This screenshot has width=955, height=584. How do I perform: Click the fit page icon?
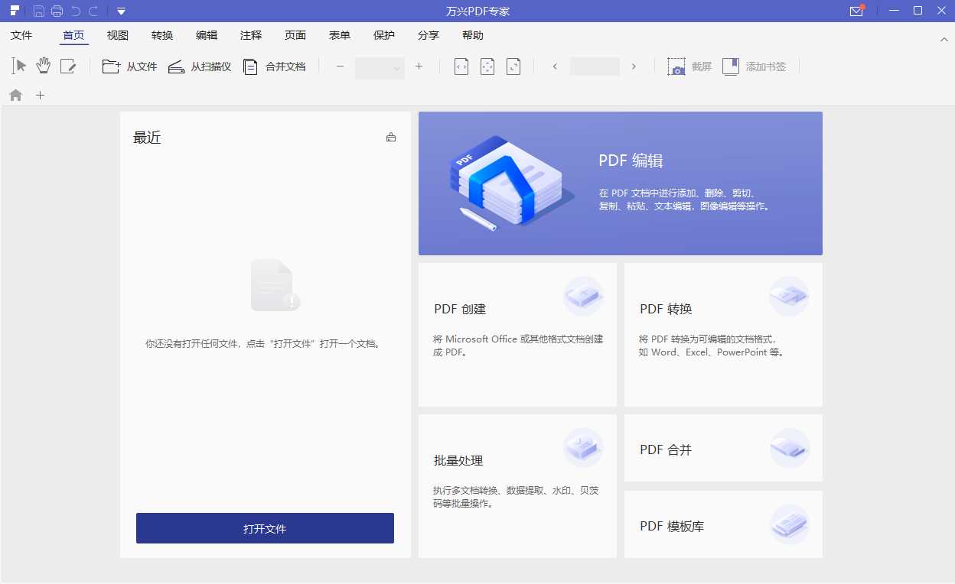pos(487,67)
